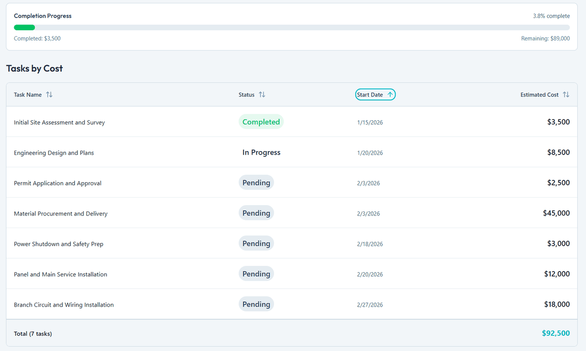Click the sort arrows beside Status header

pyautogui.click(x=262, y=95)
